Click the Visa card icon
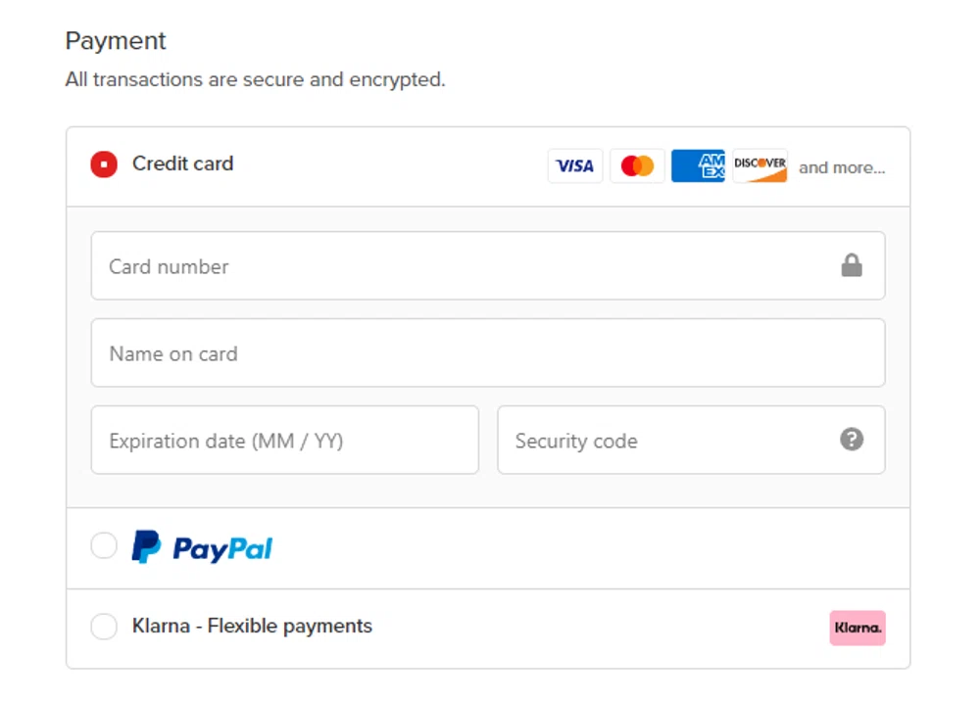The image size is (980, 701). (x=574, y=165)
